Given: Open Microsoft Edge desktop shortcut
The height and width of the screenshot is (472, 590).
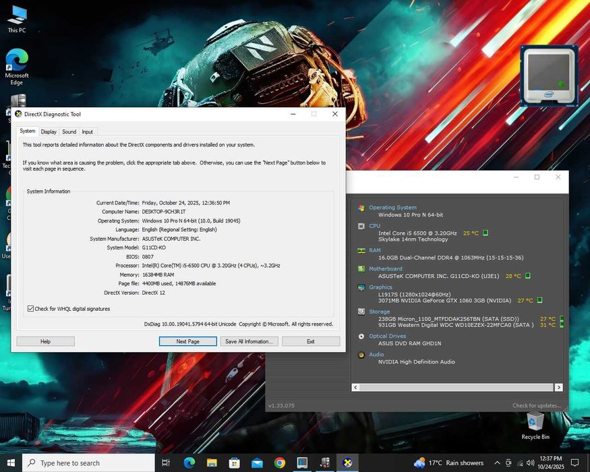Looking at the screenshot, I should tap(17, 67).
